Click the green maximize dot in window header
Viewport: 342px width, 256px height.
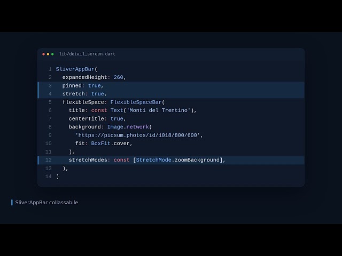click(x=52, y=54)
